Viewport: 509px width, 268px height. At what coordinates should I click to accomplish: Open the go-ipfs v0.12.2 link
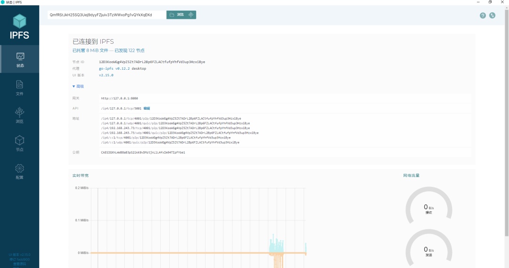[x=114, y=68]
